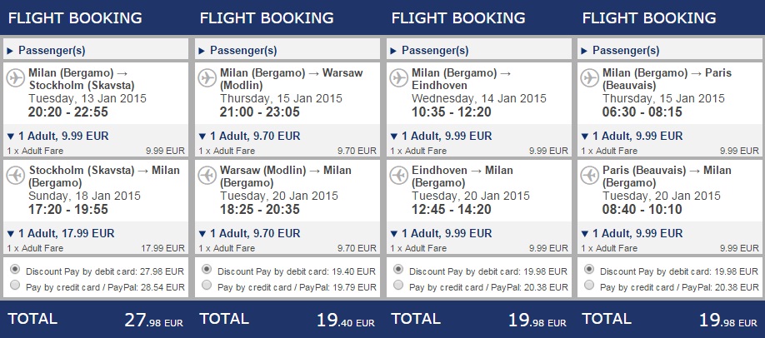Select credit card / PayPal option for 28.54 EUR
This screenshot has height=338, width=765.
click(15, 286)
